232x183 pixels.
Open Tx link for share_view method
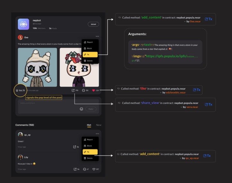[209, 104]
